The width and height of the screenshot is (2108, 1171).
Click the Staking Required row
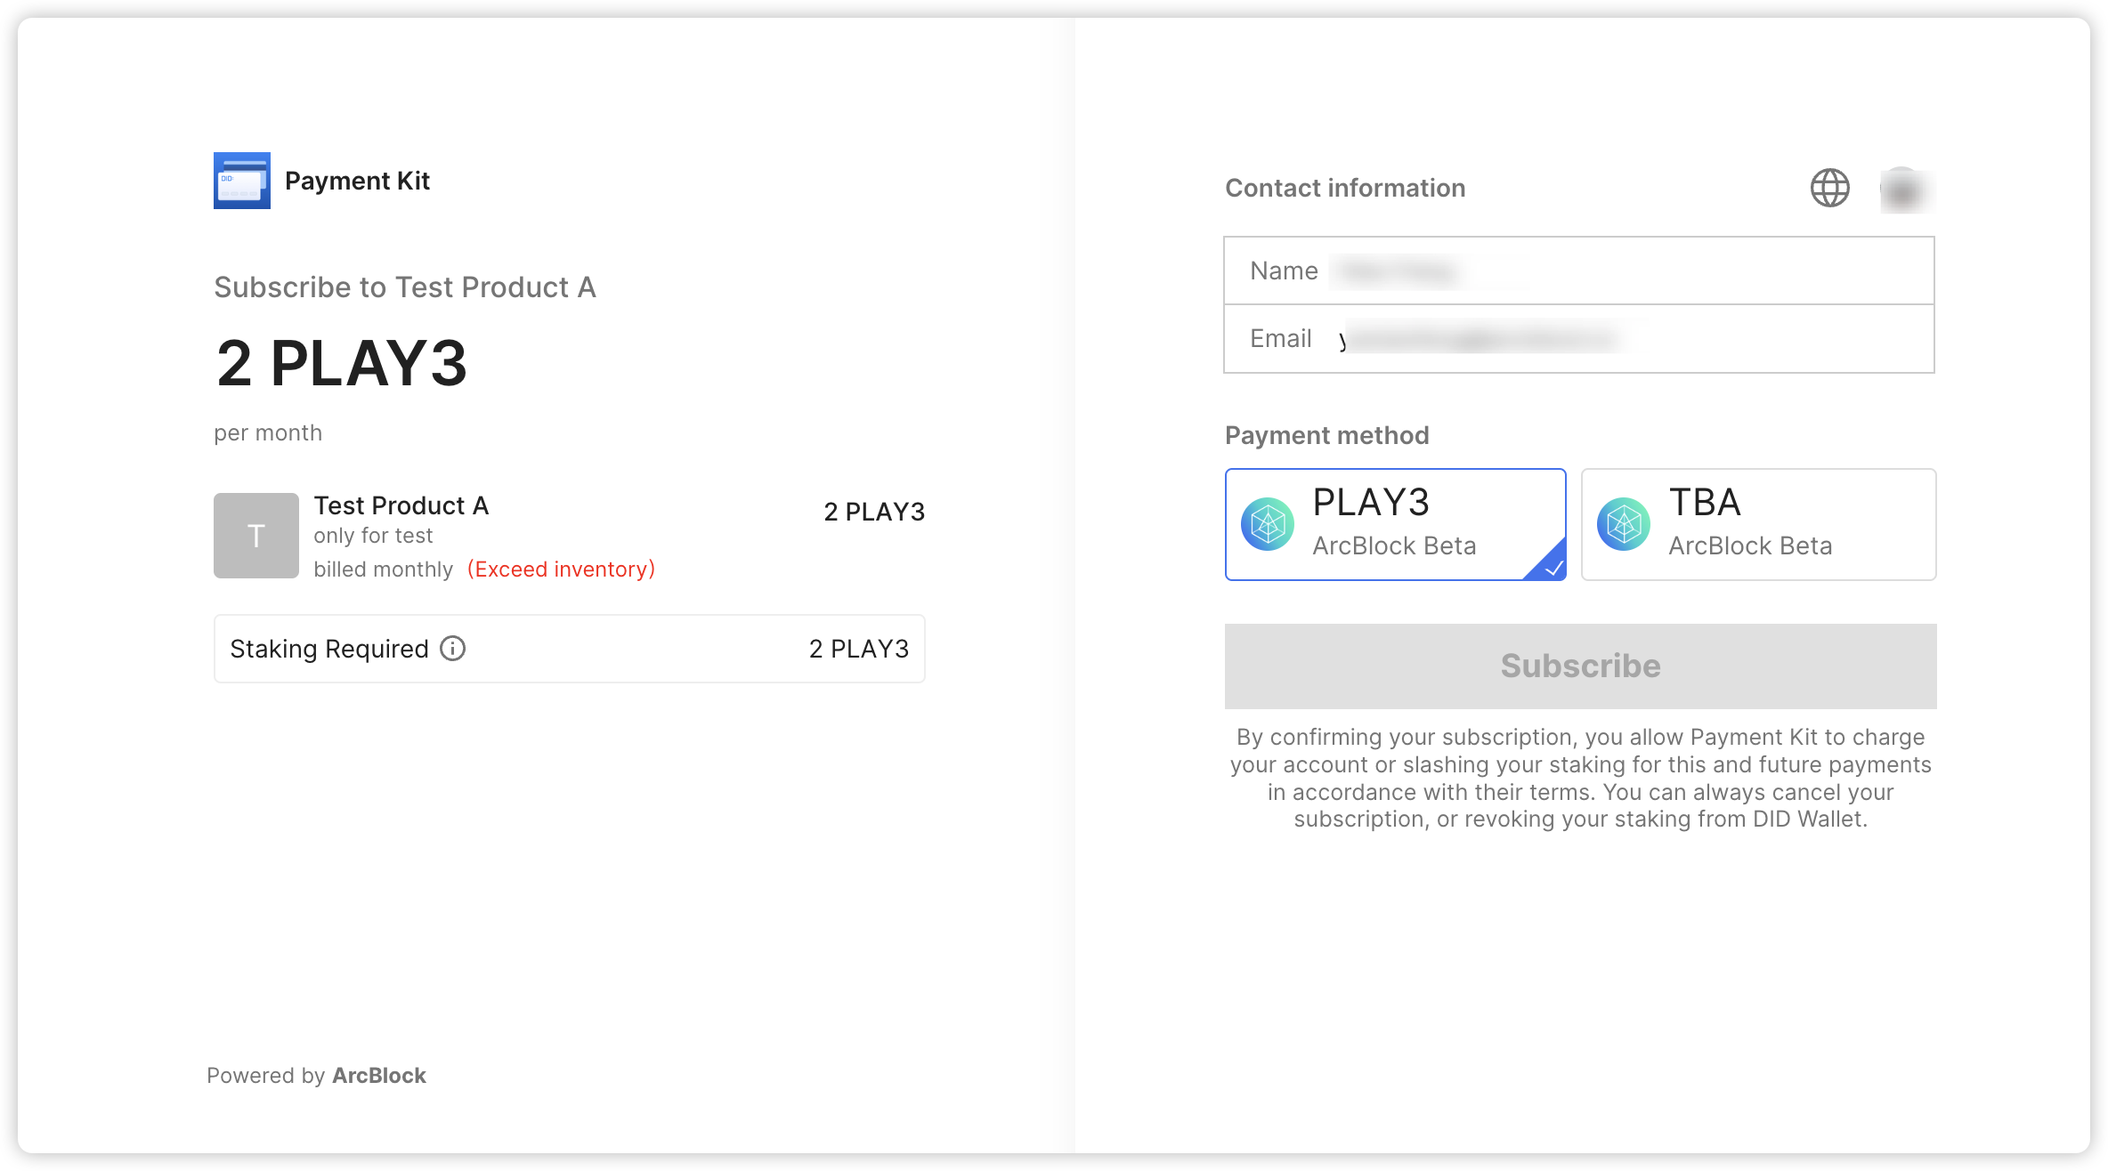[x=570, y=649]
